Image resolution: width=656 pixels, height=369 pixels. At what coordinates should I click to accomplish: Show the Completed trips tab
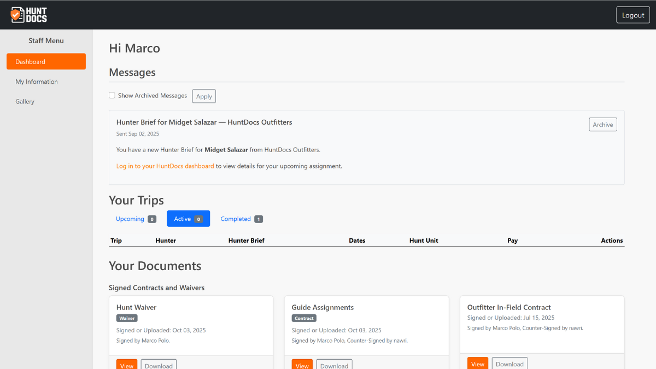click(241, 219)
